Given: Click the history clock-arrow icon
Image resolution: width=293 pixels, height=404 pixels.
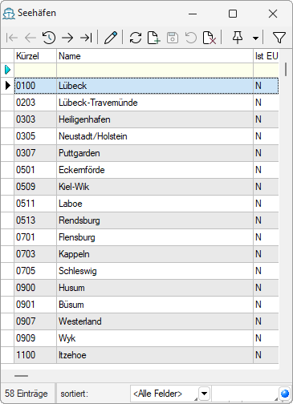Looking at the screenshot, I should [49, 38].
